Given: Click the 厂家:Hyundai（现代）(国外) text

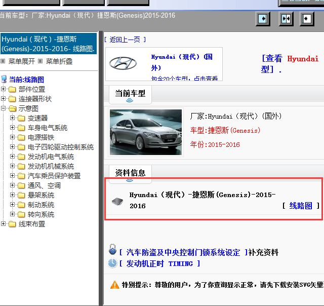Looking at the screenshot, I should (x=236, y=116).
